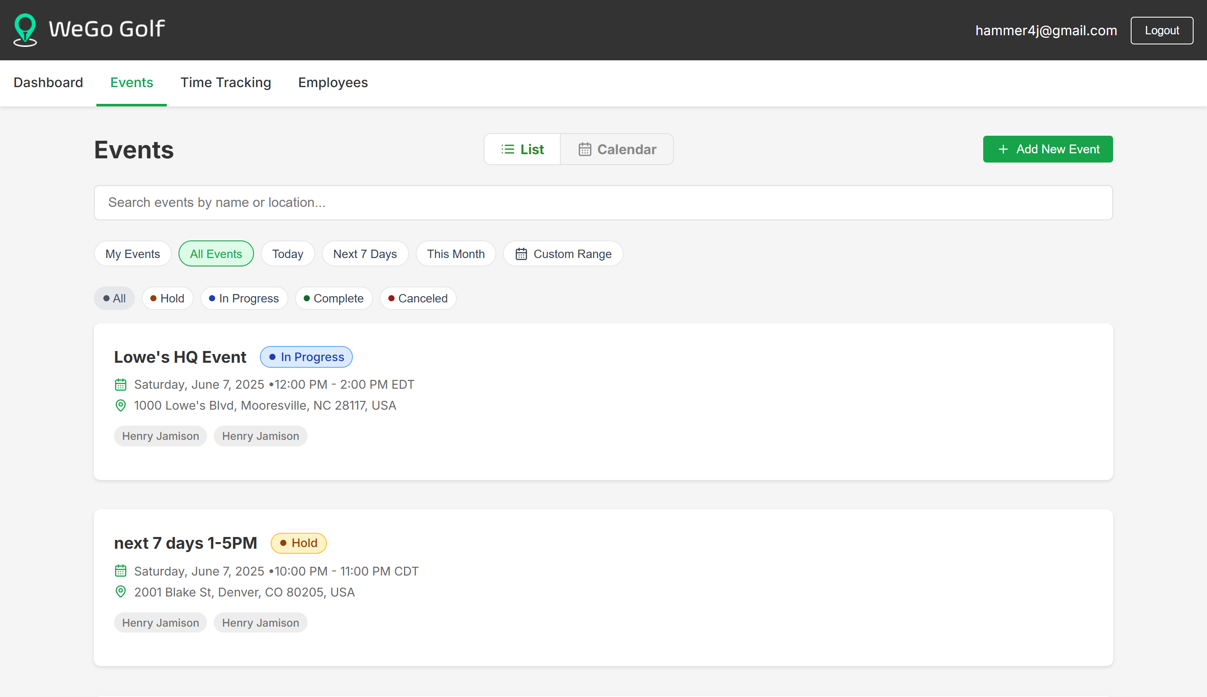Filter events by This Month
Screen dimensions: 1207x697
pos(456,254)
